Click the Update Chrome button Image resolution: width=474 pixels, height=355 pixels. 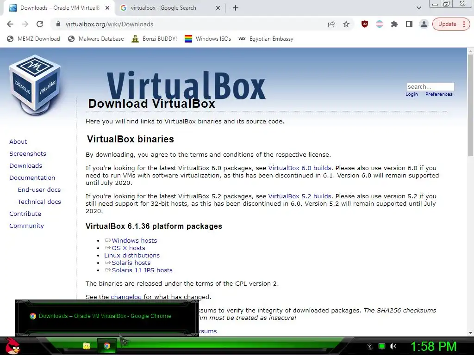(451, 24)
